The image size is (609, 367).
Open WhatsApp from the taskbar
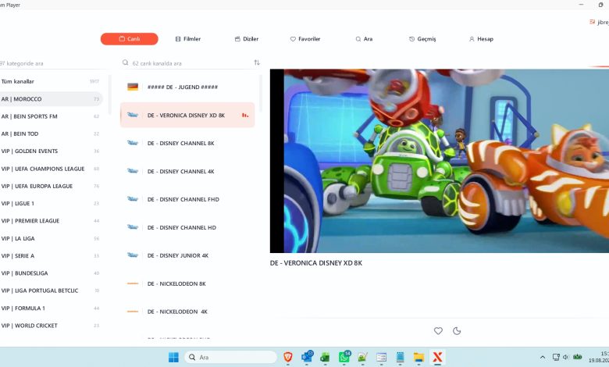344,357
